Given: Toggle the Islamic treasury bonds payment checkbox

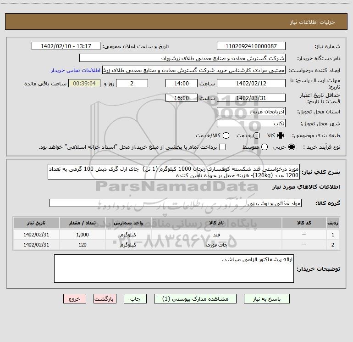Looking at the screenshot, I should click(222, 147).
